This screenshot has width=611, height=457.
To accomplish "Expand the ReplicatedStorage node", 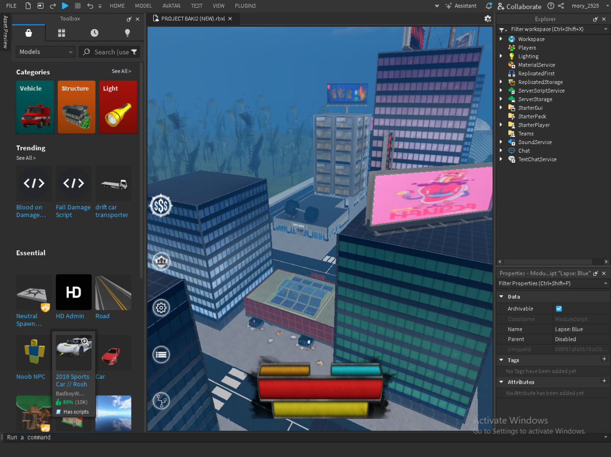I will (x=501, y=82).
